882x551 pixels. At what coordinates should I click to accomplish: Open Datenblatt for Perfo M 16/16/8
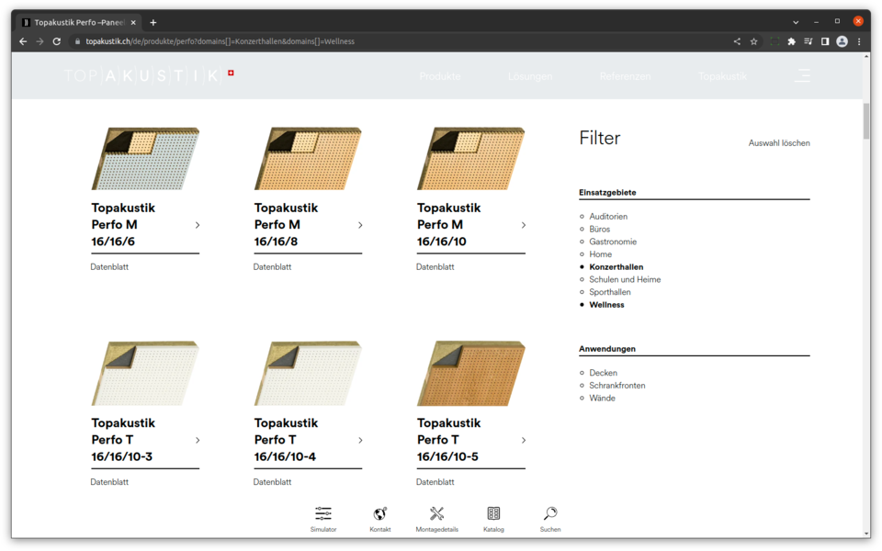272,267
